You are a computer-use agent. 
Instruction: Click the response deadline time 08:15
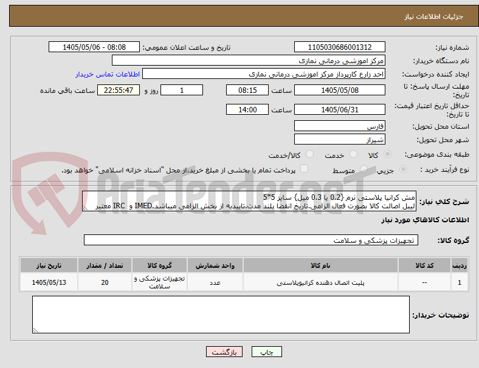(x=247, y=90)
